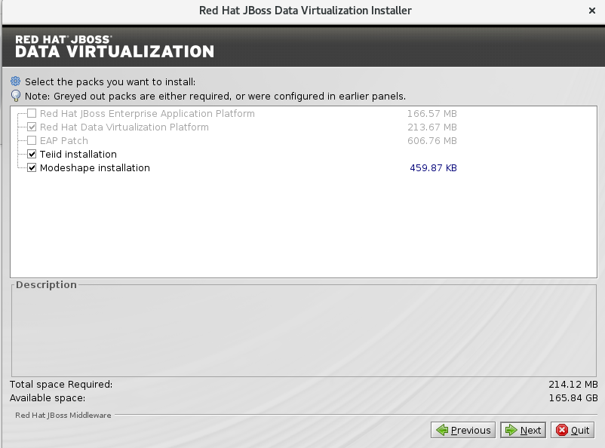Click the Total space Required label

pos(61,385)
